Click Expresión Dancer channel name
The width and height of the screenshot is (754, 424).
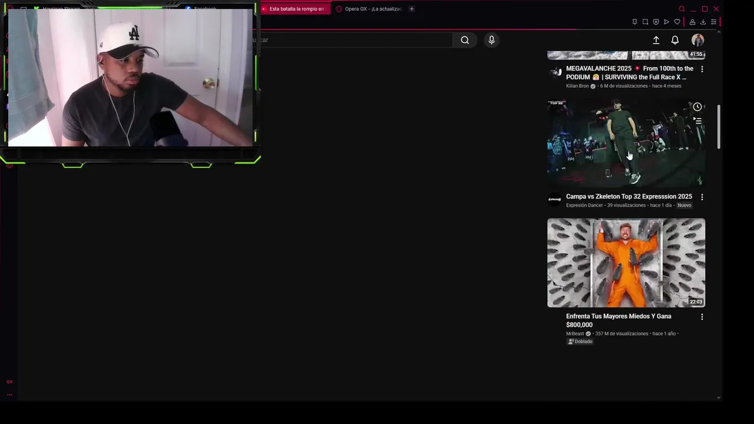click(584, 206)
